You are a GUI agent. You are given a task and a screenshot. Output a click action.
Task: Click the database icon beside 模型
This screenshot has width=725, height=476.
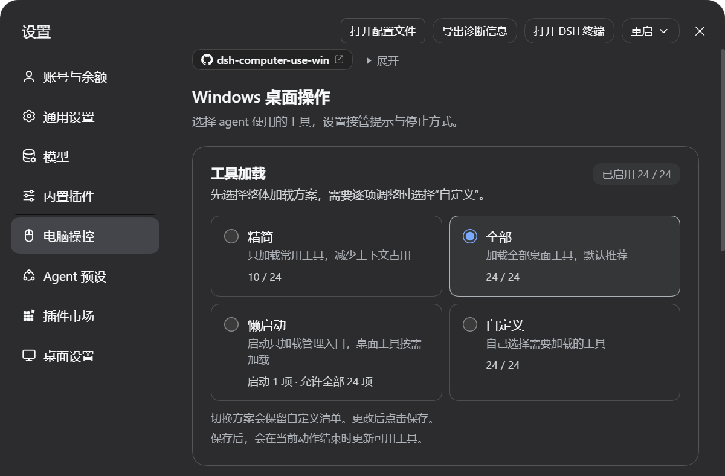(x=29, y=156)
